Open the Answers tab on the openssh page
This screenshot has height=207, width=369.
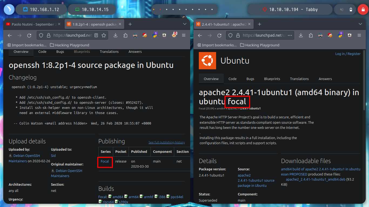point(135,52)
